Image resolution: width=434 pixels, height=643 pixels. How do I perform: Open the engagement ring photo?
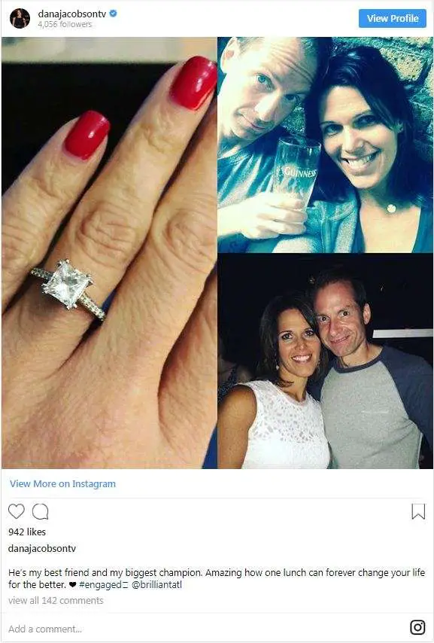click(x=109, y=253)
